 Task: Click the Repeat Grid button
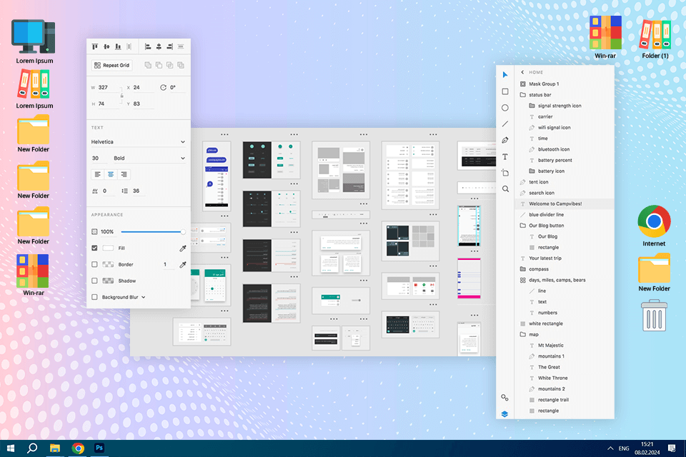(112, 65)
